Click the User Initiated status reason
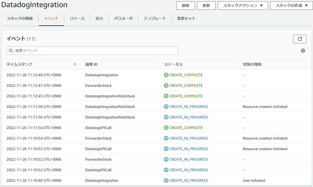313x187 pixels. 254,180
